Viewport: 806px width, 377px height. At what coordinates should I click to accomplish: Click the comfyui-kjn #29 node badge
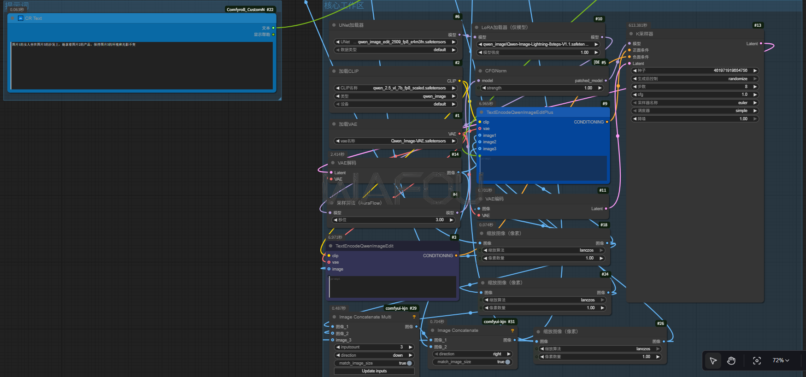pos(401,308)
